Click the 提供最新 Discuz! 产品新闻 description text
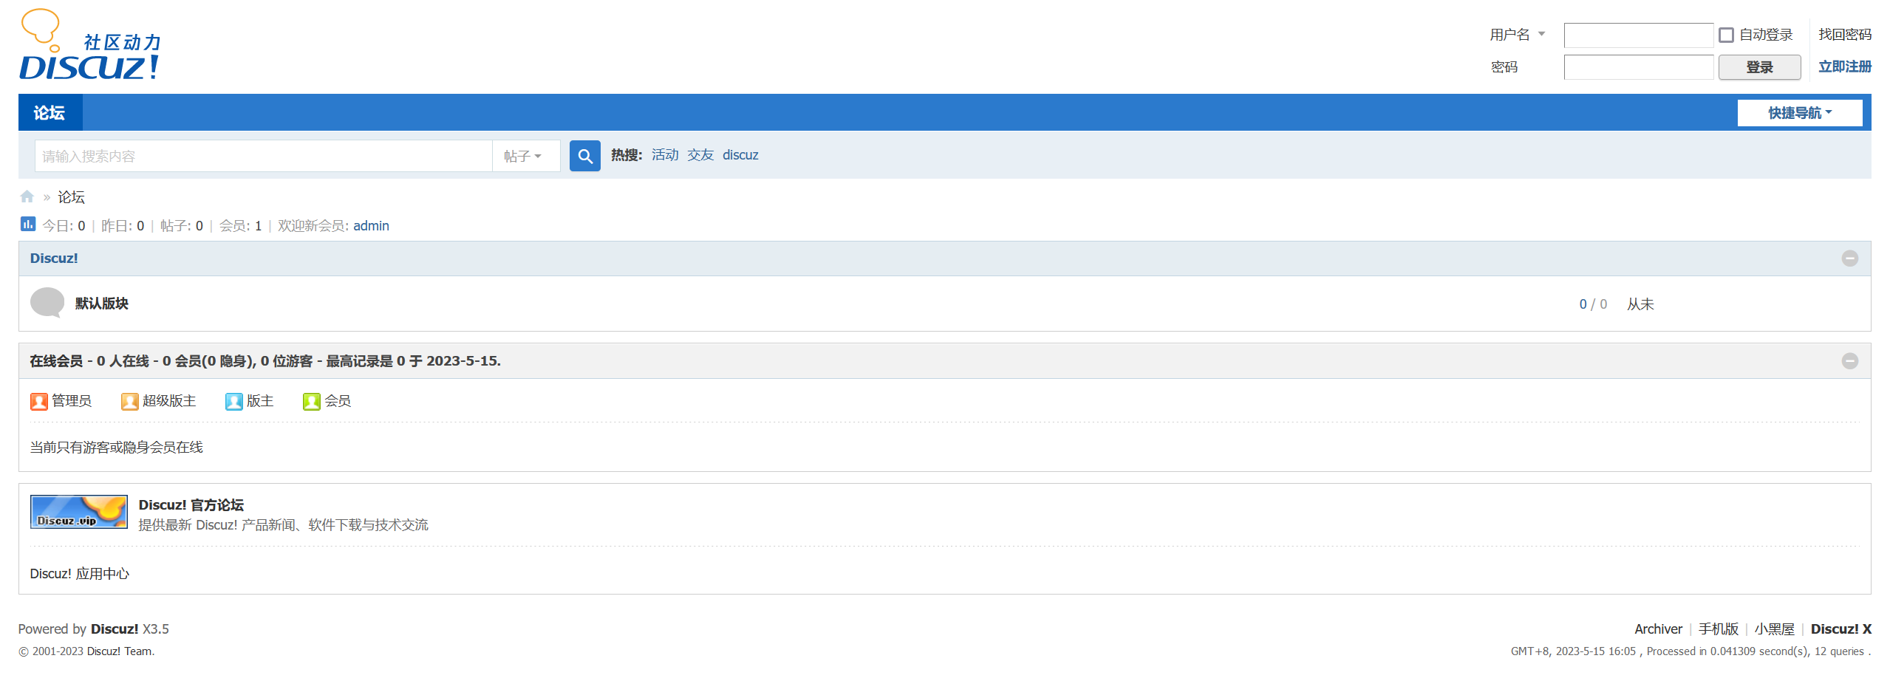This screenshot has height=695, width=1890. click(x=283, y=525)
